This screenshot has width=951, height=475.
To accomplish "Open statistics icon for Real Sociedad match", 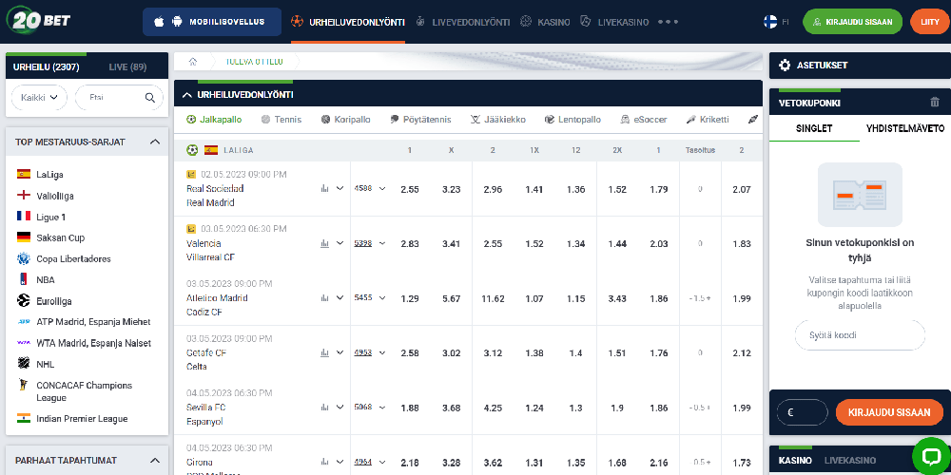I will click(x=325, y=188).
